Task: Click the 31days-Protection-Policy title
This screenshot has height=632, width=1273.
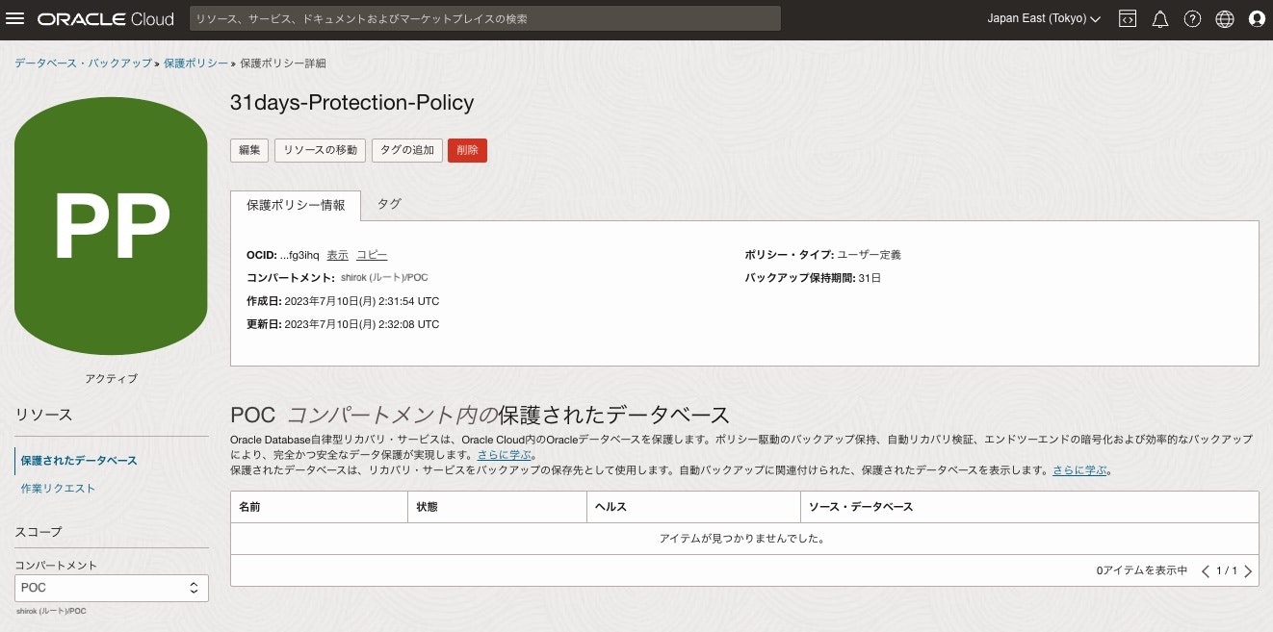Action: (x=352, y=103)
